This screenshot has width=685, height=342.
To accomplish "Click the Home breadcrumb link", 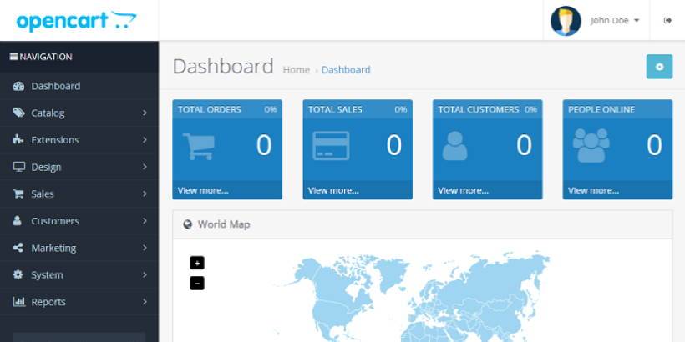I will (x=296, y=70).
